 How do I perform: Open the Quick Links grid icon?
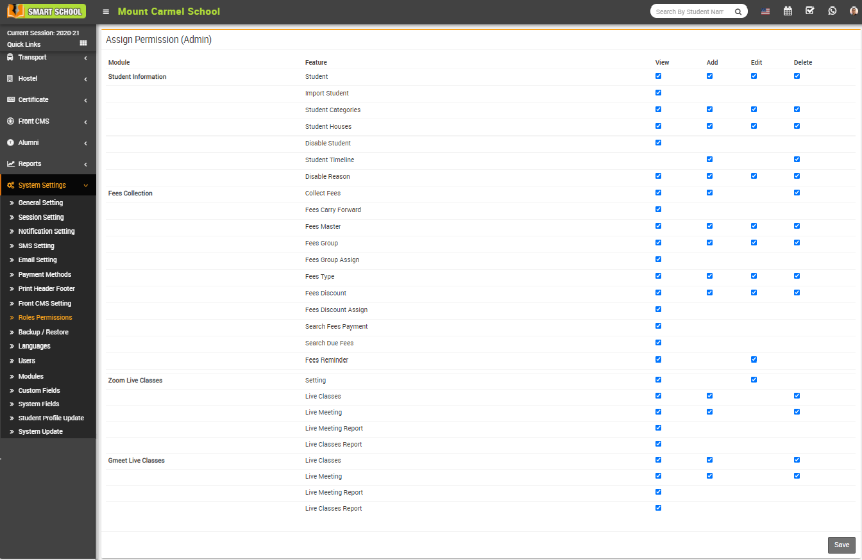click(x=83, y=43)
